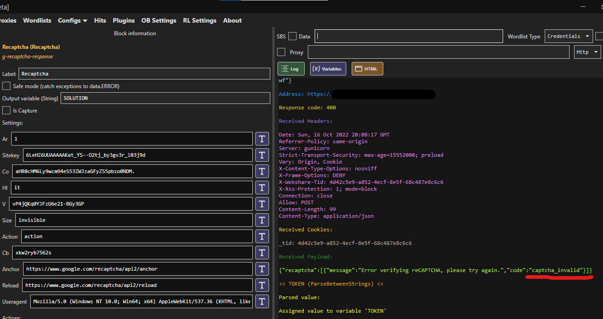
Task: Click the Received Cookies: heading
Action: click(306, 230)
